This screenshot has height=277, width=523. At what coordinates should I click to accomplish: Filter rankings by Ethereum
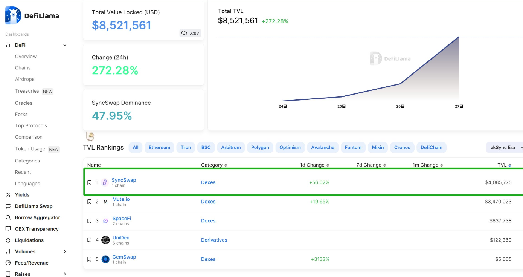[x=159, y=147]
